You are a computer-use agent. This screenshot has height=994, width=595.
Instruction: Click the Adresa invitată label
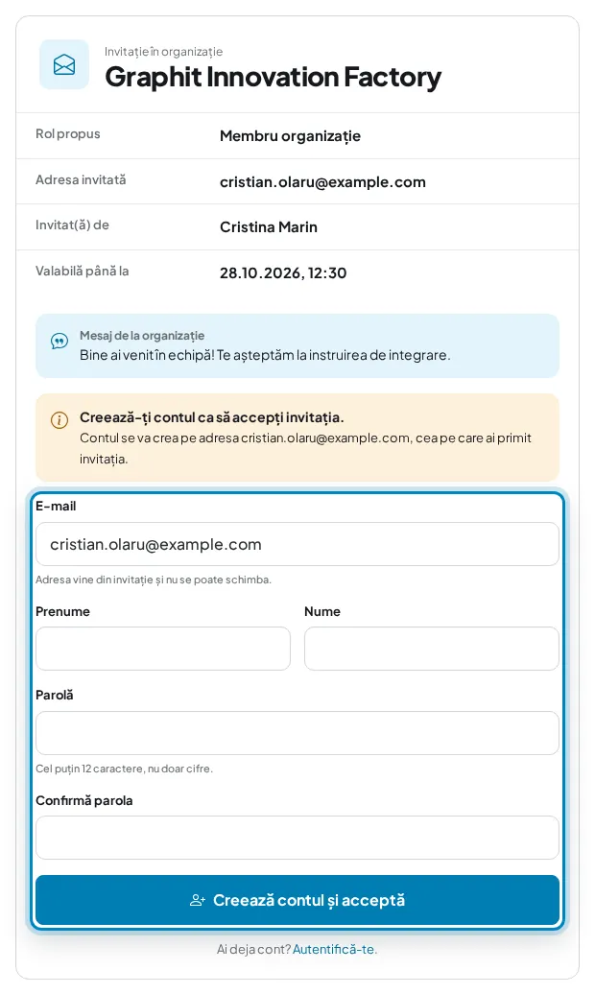pyautogui.click(x=81, y=179)
